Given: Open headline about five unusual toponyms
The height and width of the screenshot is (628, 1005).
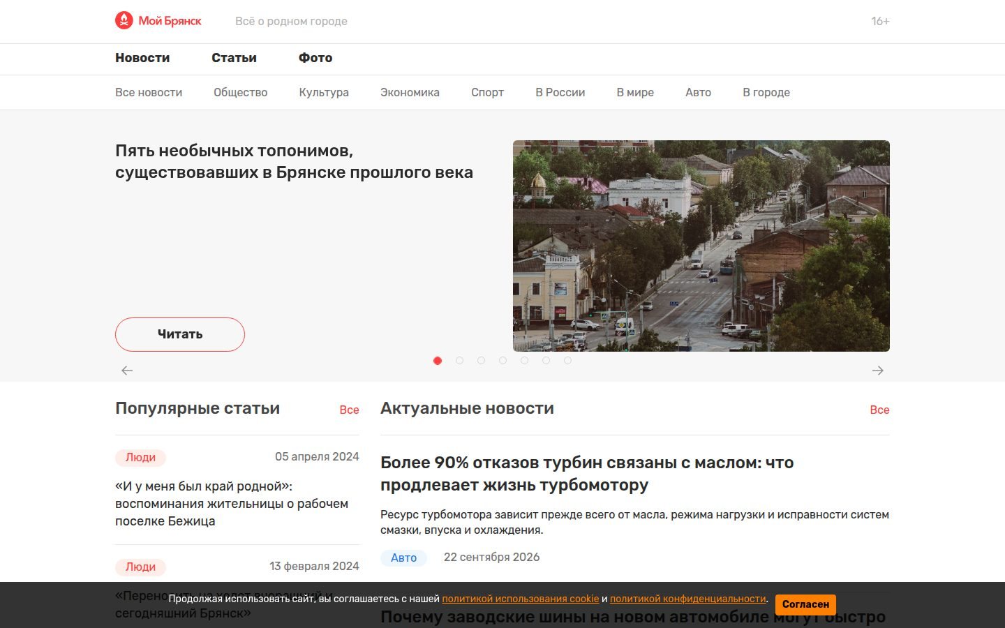Looking at the screenshot, I should pos(294,161).
